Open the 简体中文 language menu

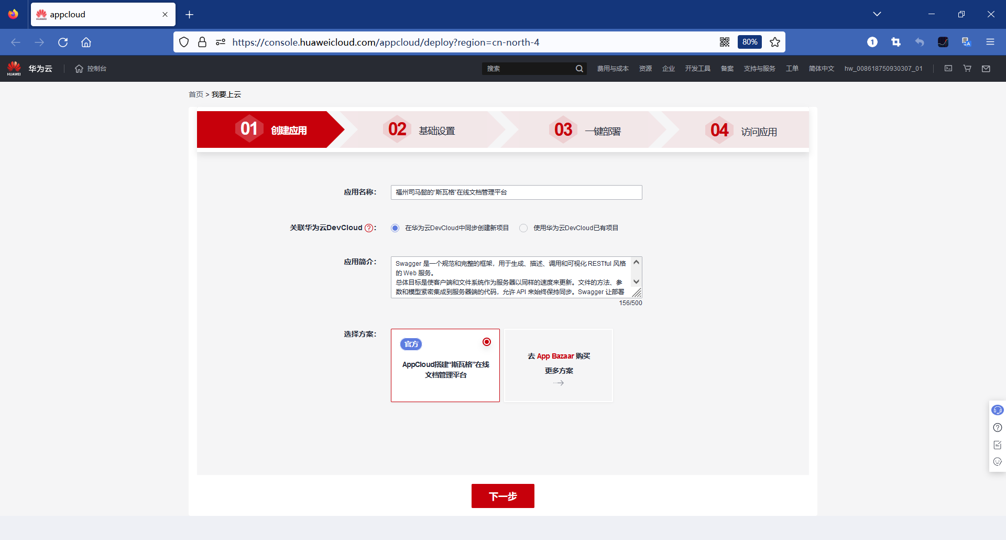[822, 69]
